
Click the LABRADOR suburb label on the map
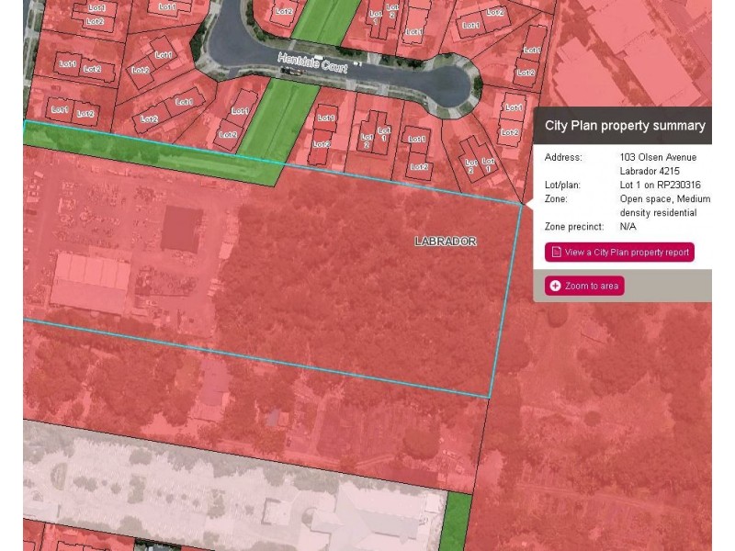(446, 242)
